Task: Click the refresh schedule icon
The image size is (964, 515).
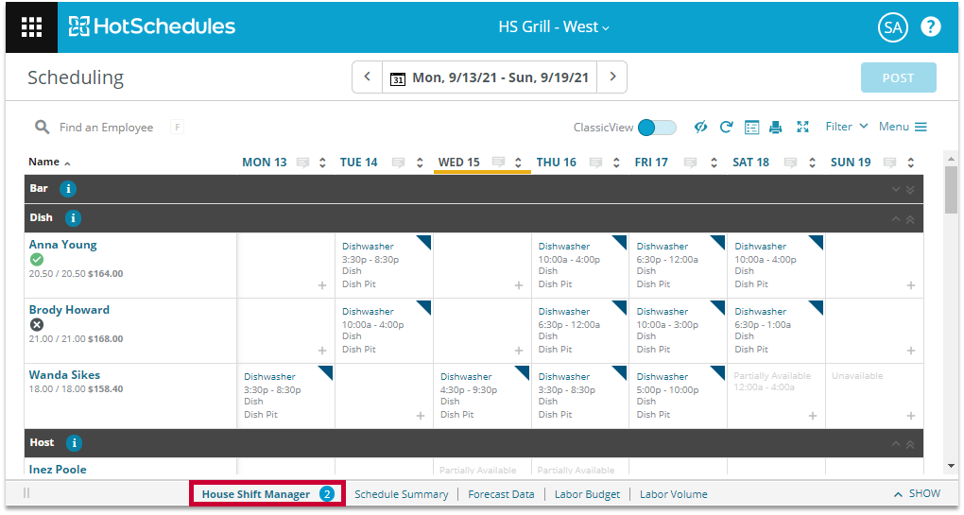Action: coord(727,128)
